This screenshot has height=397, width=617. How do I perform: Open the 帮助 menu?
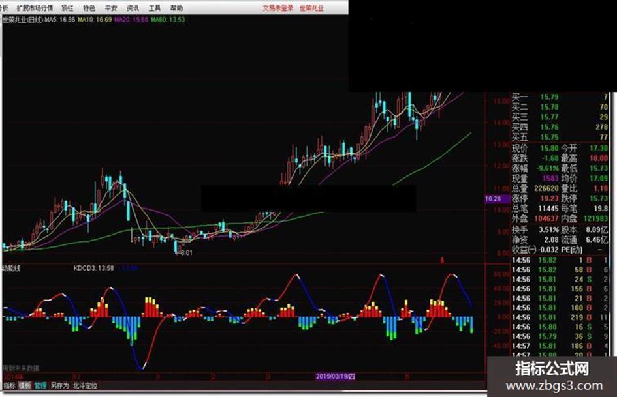pos(176,8)
